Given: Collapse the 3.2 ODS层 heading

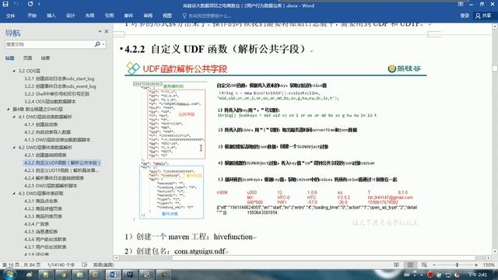Looking at the screenshot, I should (14, 71).
